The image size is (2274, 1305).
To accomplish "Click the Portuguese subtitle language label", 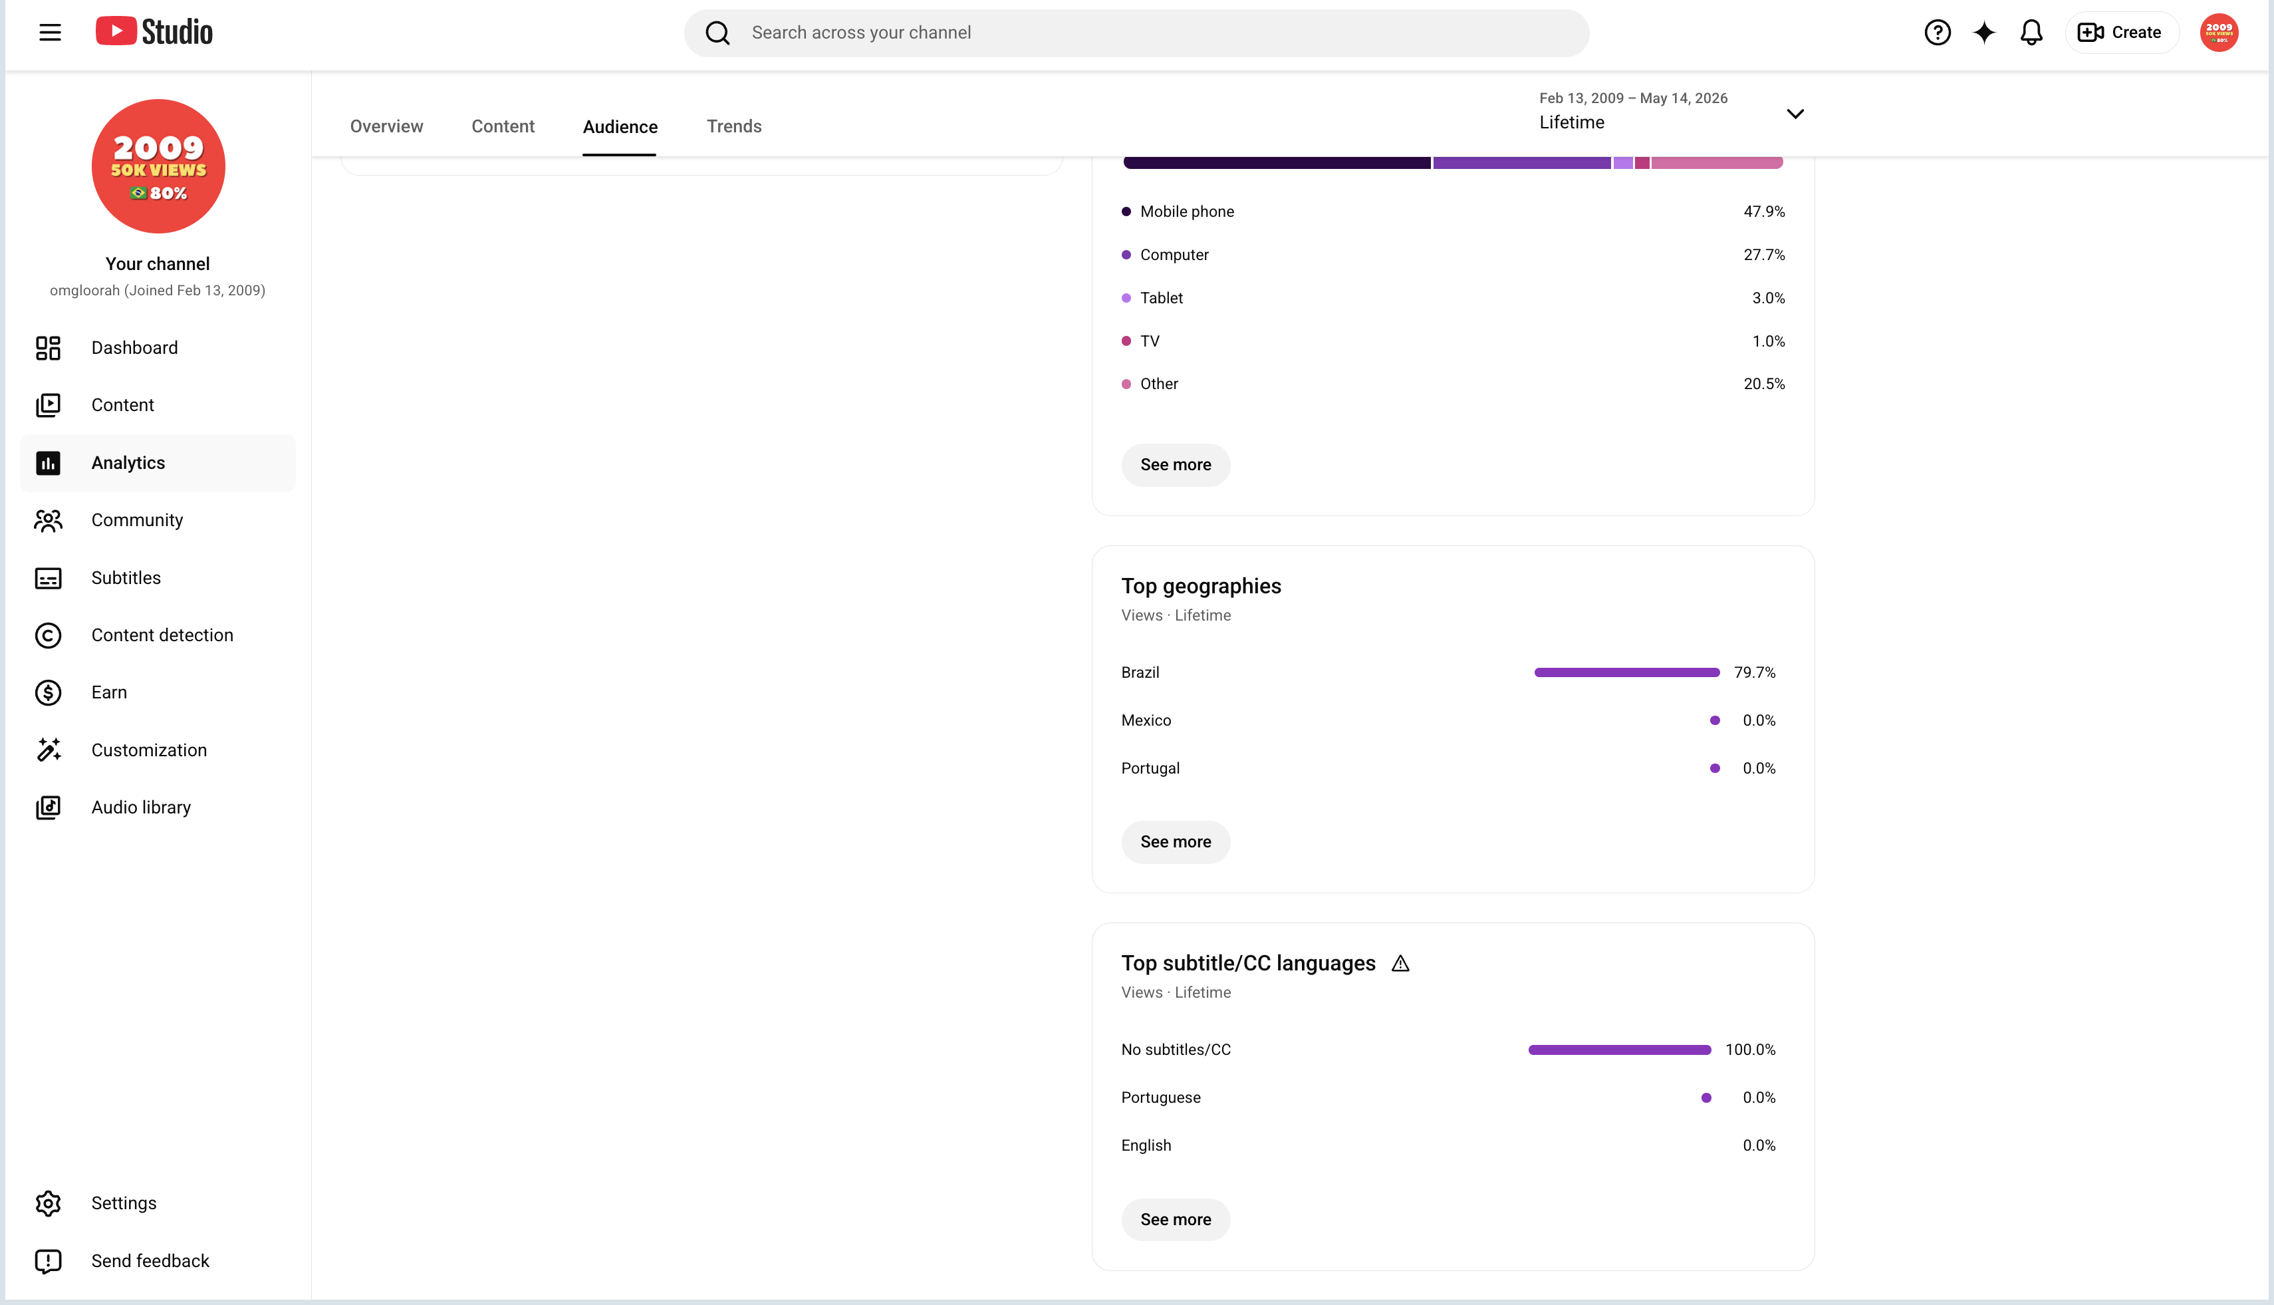I will (1160, 1098).
